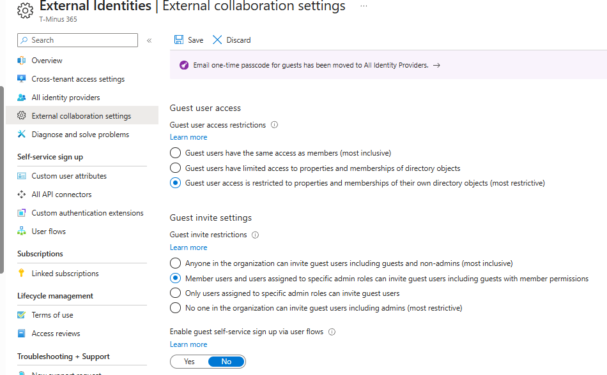The height and width of the screenshot is (375, 607).
Task: Click Learn more under Guest invite restrictions
Action: pyautogui.click(x=188, y=247)
